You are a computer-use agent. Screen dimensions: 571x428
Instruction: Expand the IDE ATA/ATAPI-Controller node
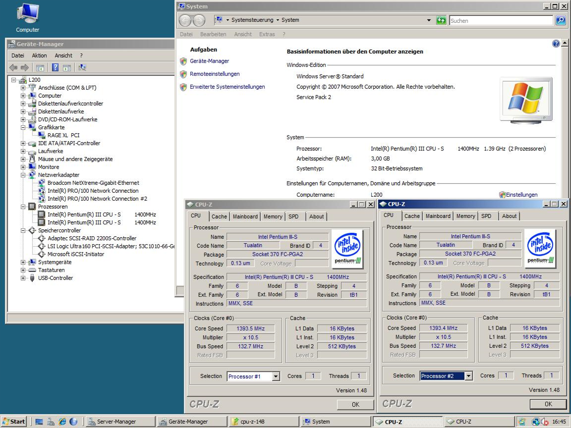tap(23, 143)
